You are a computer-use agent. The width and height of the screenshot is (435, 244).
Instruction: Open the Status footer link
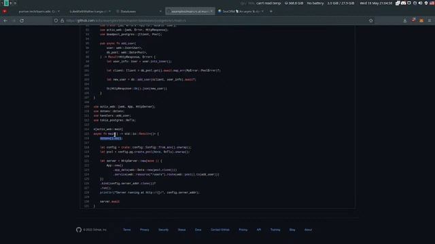coord(181,230)
